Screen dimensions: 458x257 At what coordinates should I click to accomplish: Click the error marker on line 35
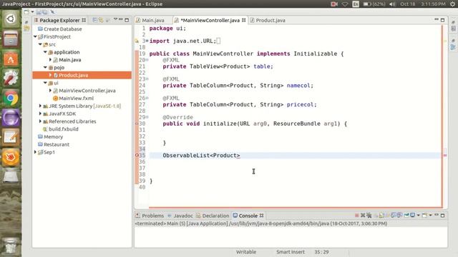[137, 156]
